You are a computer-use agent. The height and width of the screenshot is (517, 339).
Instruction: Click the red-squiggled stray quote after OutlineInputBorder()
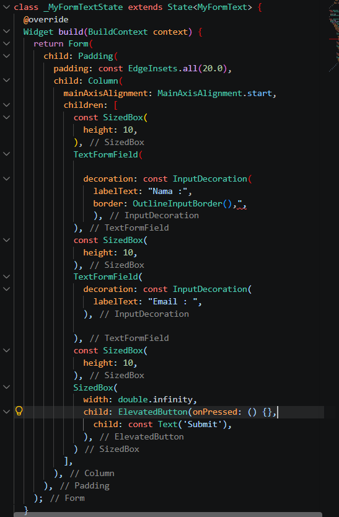[241, 204]
